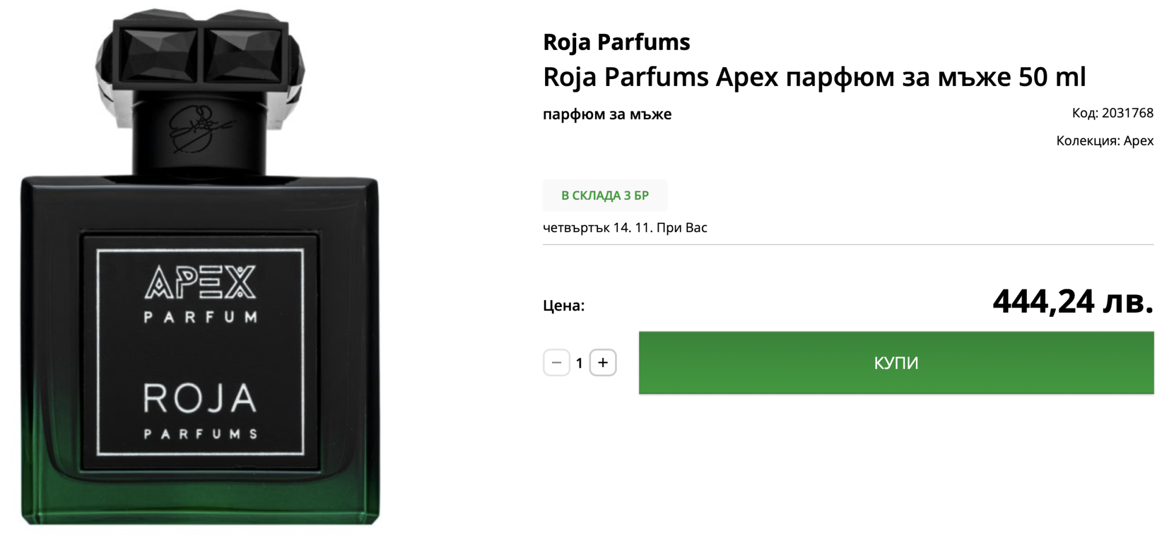Click the Roja Parfums Apex product title

pos(814,77)
